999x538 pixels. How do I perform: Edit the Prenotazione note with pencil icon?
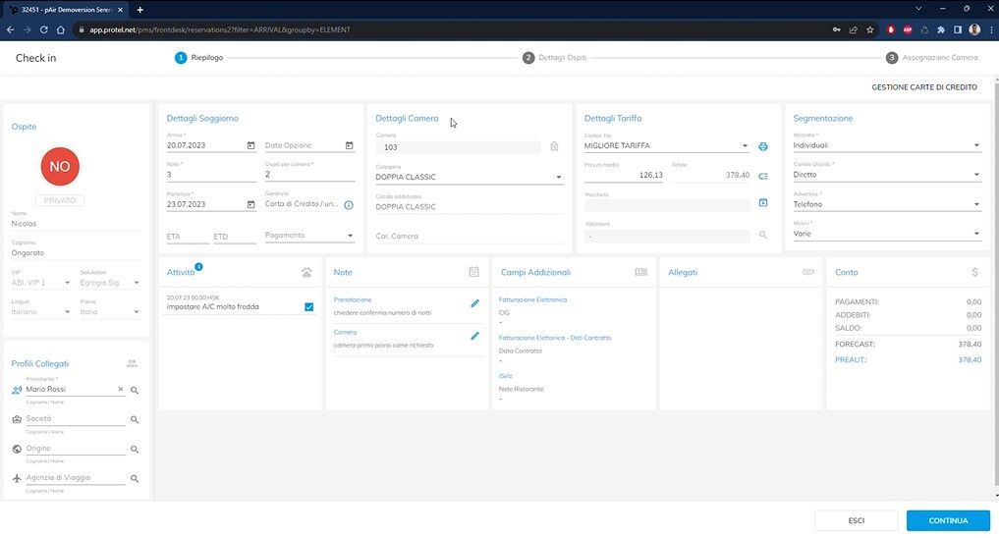[474, 303]
